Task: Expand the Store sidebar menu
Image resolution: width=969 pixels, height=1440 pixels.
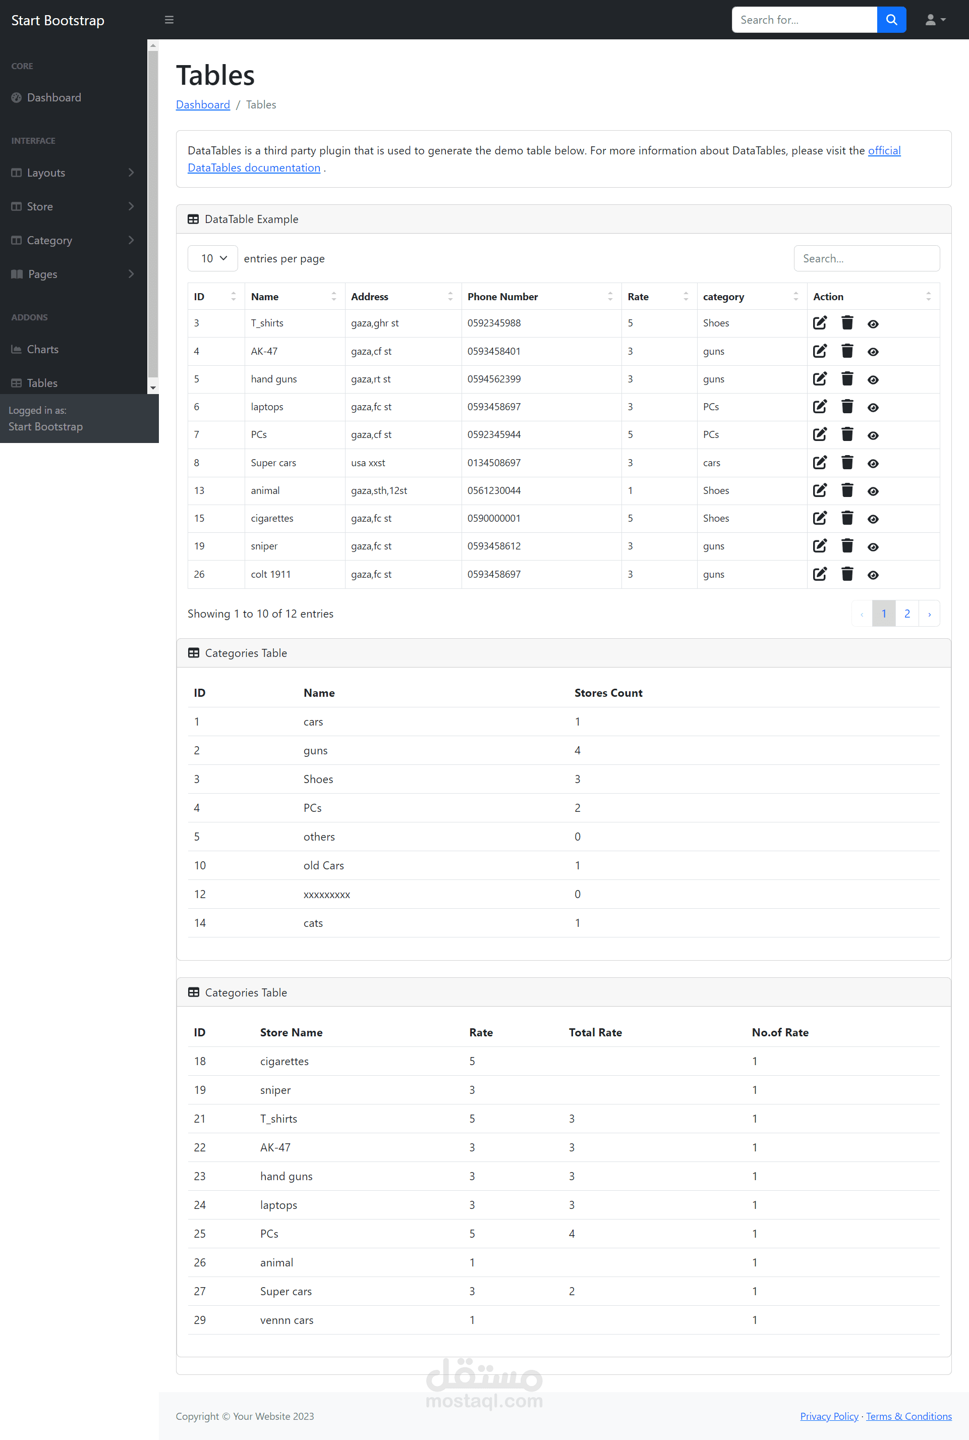Action: 72,206
